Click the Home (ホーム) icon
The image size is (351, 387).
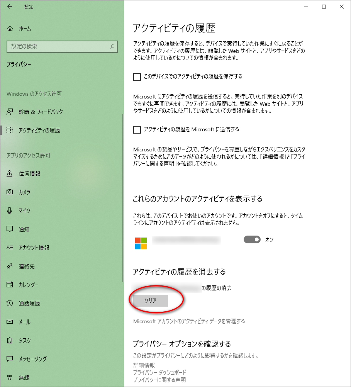pos(10,29)
